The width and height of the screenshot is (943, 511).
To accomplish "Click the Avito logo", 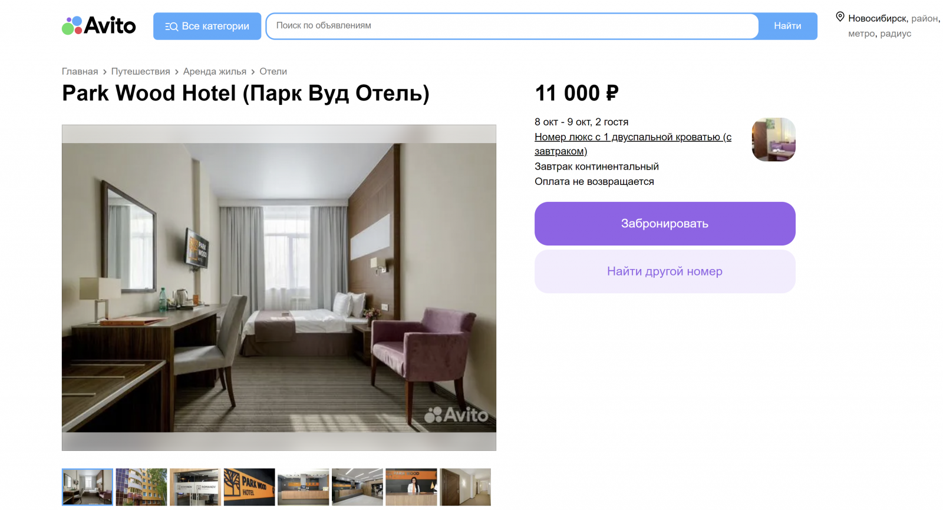I will pyautogui.click(x=99, y=26).
